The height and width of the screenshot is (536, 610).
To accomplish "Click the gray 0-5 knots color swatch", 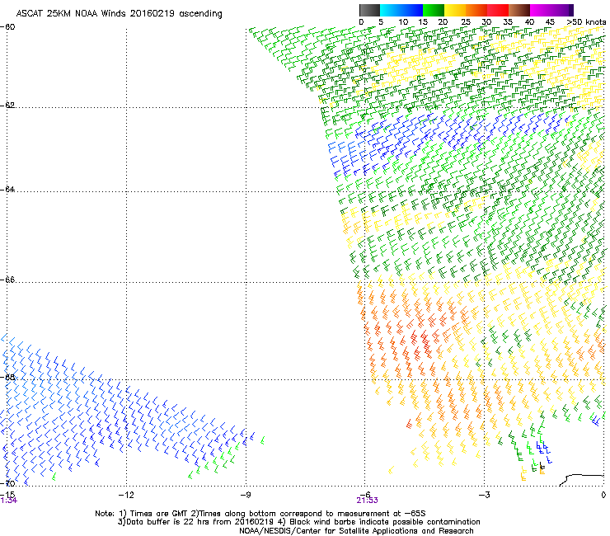I will coord(369,10).
